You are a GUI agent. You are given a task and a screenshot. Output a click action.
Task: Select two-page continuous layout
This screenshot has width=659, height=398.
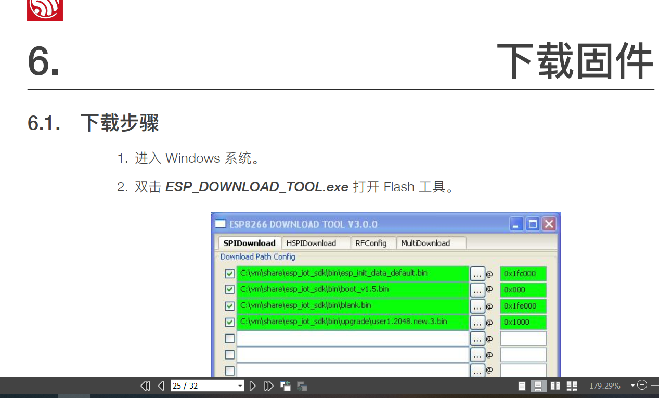coord(572,386)
